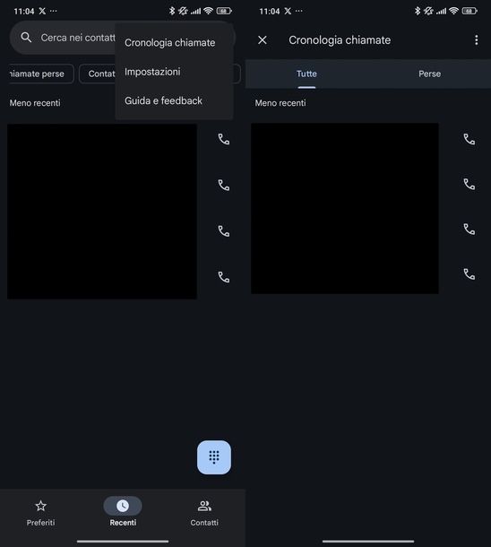491x547 pixels.
Task: Switch to Recenti in bottom navigation
Action: (123, 513)
